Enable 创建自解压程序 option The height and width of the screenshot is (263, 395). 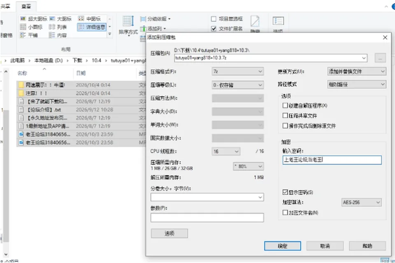285,105
